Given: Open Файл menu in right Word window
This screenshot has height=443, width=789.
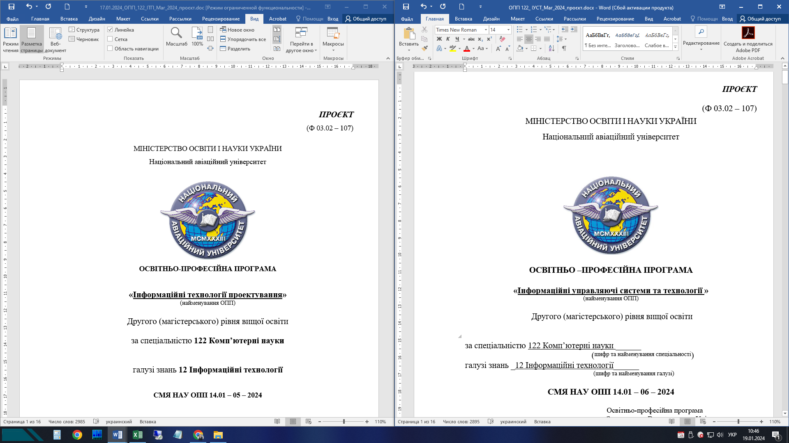Looking at the screenshot, I should [407, 19].
